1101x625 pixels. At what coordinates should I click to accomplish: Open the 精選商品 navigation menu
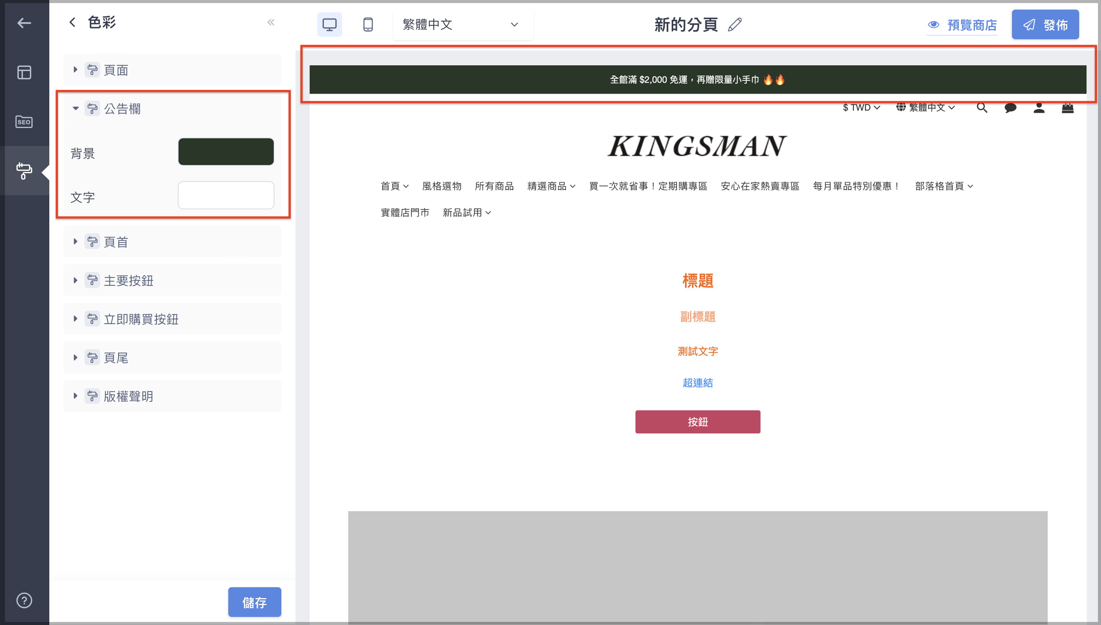pyautogui.click(x=551, y=186)
